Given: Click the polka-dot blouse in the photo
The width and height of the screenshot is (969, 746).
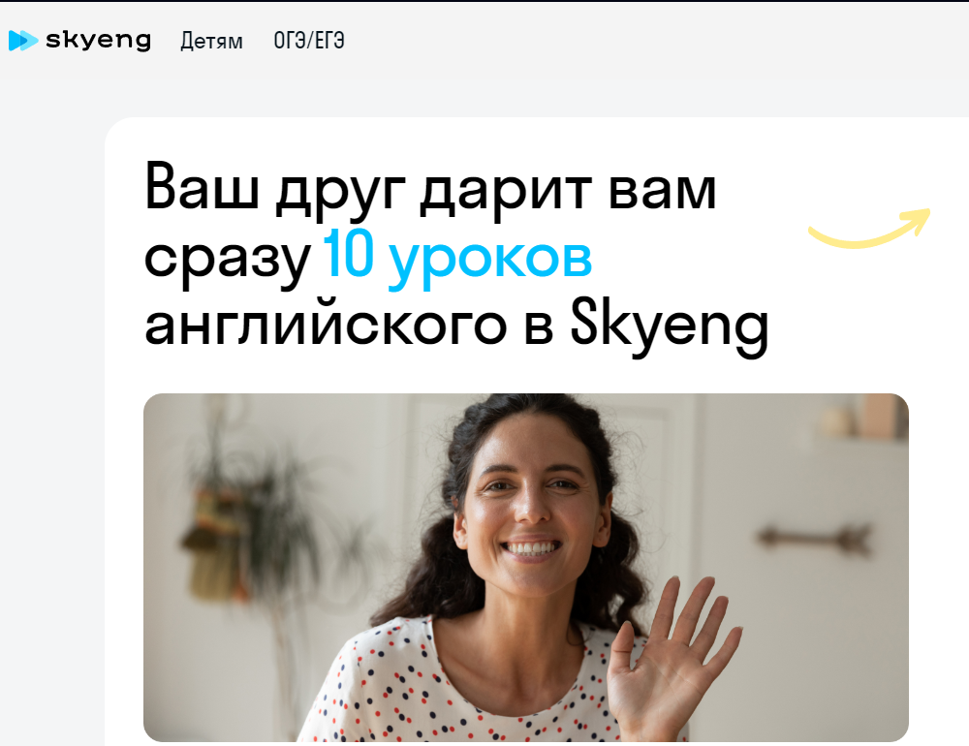Looking at the screenshot, I should tap(457, 686).
